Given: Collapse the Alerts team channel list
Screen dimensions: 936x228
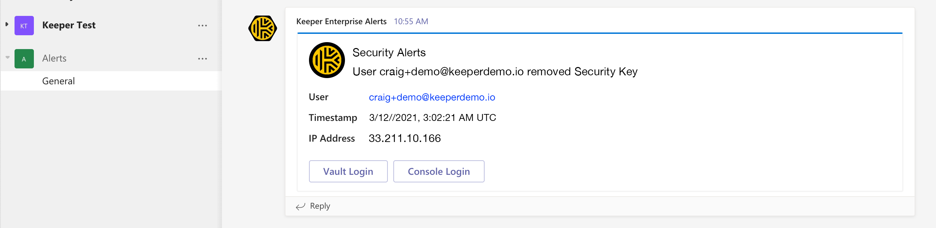Looking at the screenshot, I should 8,57.
